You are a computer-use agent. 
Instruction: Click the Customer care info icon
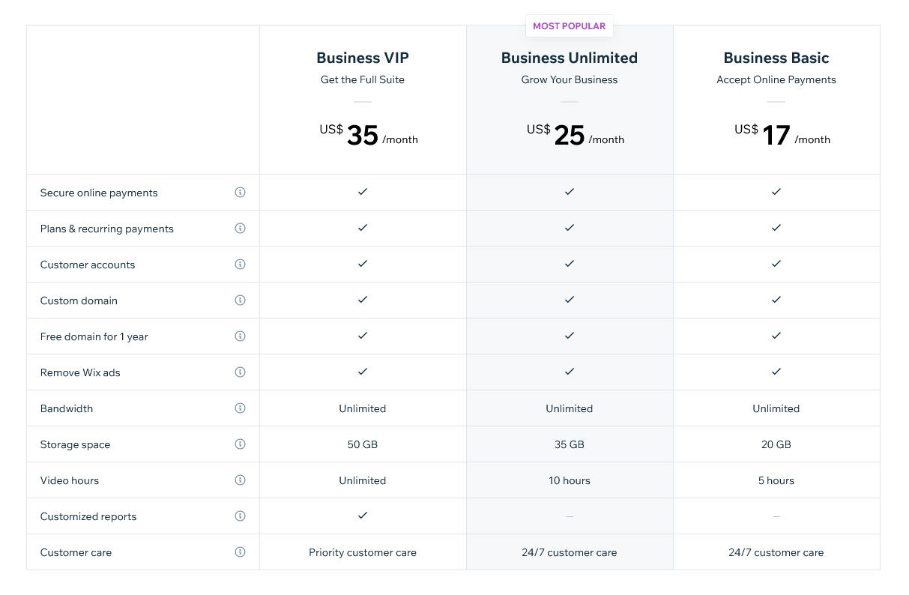coord(240,552)
